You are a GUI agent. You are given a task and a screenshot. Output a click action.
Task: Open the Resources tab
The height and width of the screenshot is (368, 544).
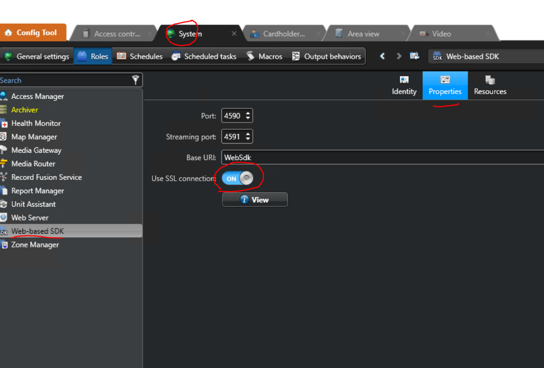point(490,86)
